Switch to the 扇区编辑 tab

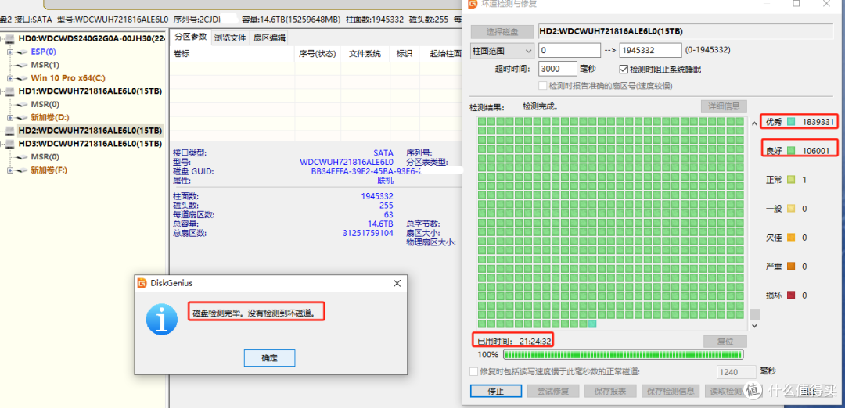click(x=269, y=38)
